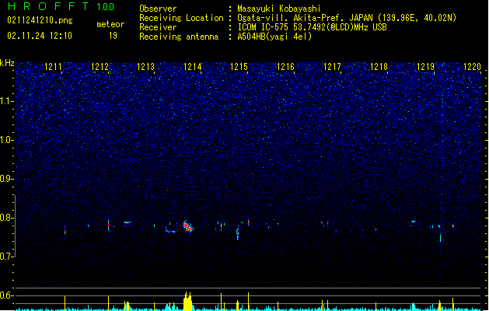This screenshot has height=311, width=489.
Task: Click the 0.9 kHz frequency axis label
Action: click(7, 179)
